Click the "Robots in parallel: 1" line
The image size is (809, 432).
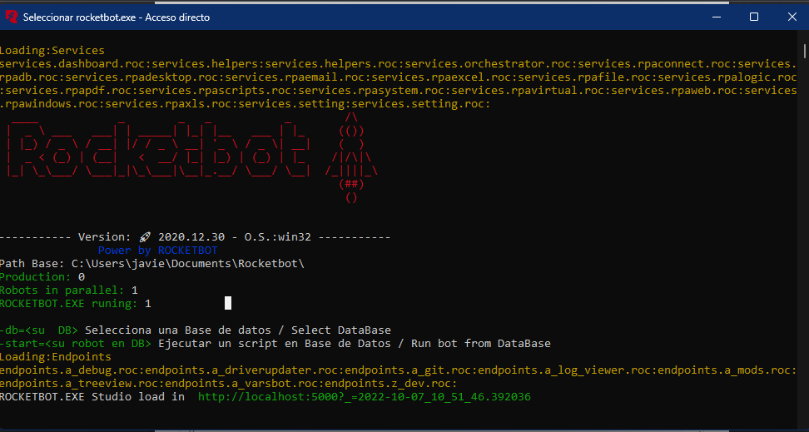coord(69,290)
